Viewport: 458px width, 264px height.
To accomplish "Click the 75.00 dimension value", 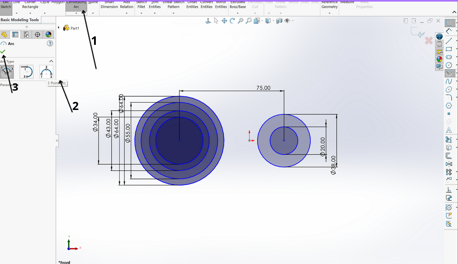I will 263,88.
